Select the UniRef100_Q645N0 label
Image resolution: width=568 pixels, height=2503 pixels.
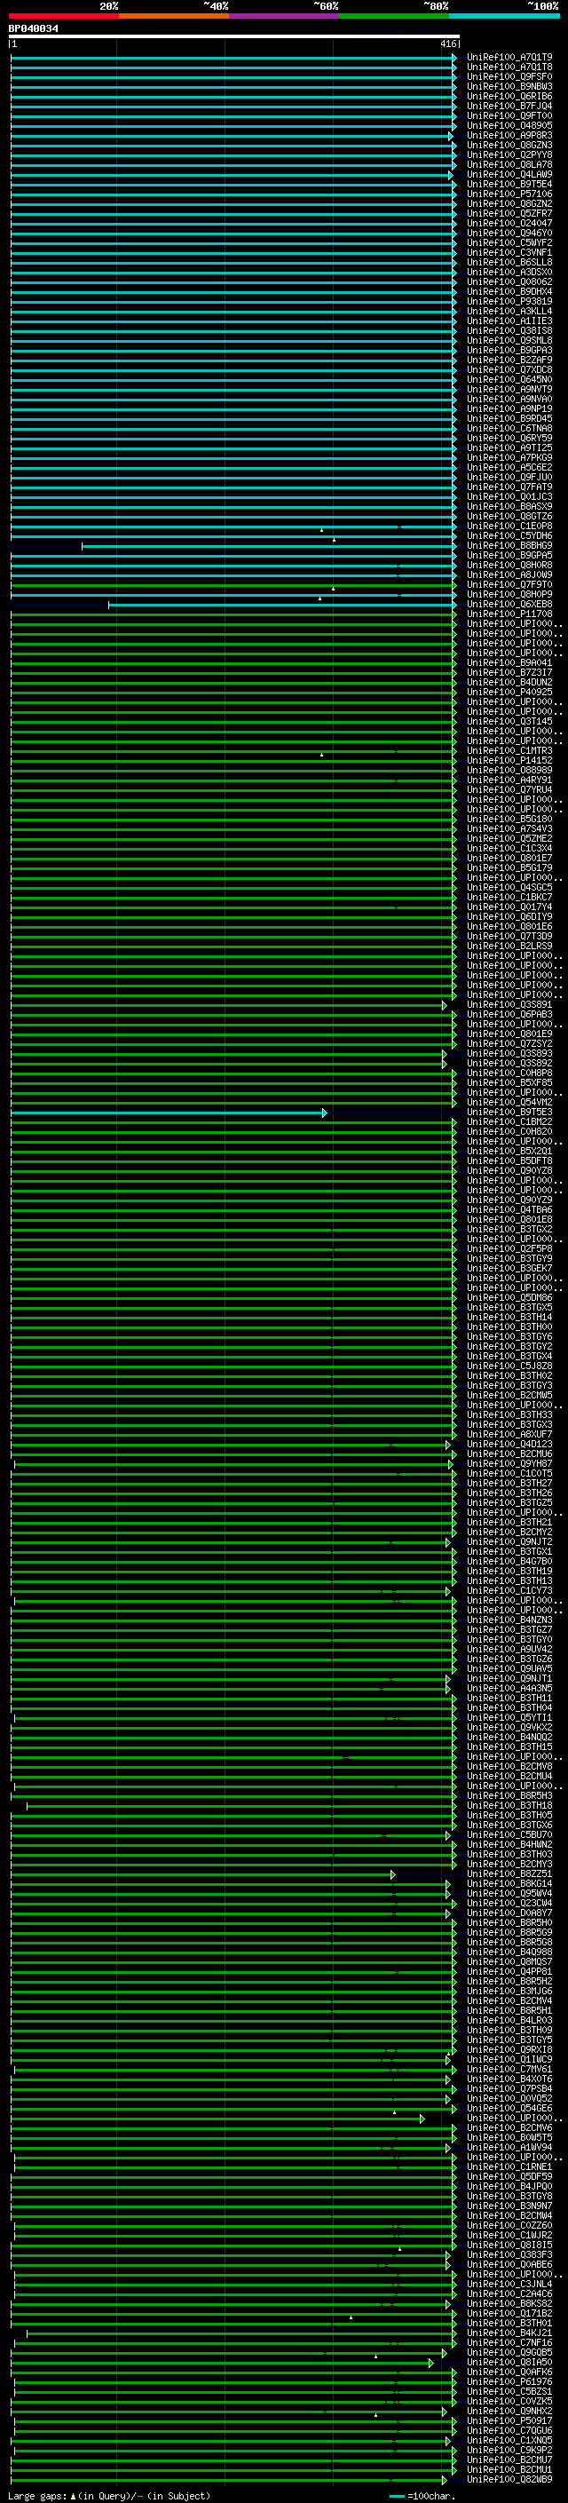point(509,380)
